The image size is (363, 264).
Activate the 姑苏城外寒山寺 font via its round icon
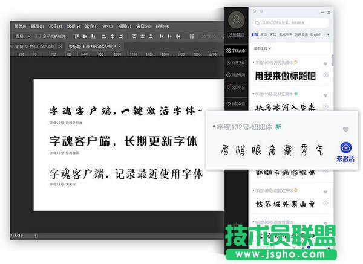click(325, 203)
